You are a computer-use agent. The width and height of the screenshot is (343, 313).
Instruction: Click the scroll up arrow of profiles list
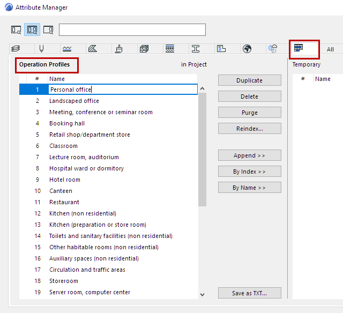(203, 88)
